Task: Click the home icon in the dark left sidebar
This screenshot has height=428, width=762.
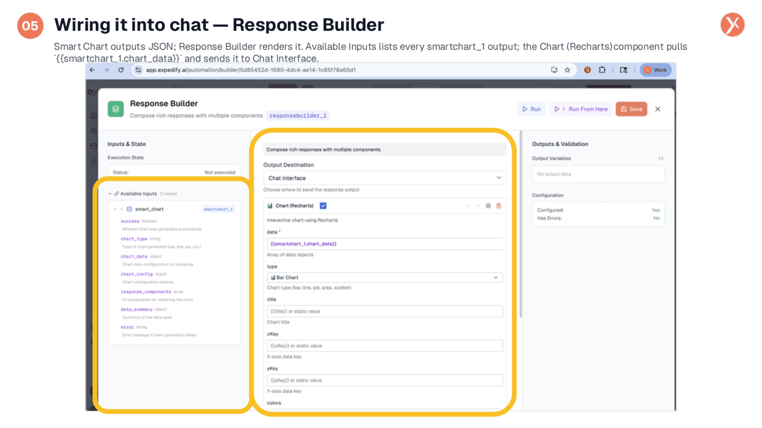Action: [93, 115]
